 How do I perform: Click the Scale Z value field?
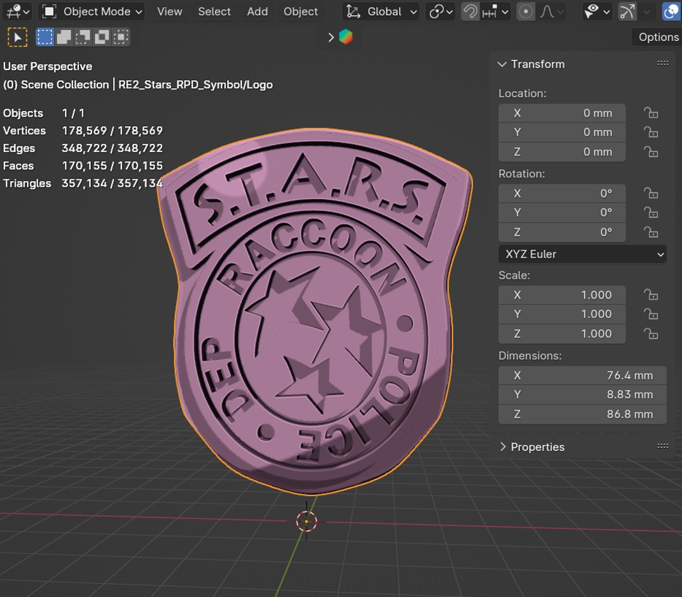click(562, 334)
